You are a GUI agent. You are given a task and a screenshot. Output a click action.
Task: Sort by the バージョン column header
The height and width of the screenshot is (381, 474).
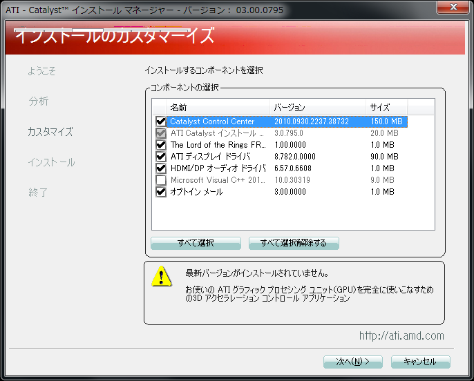pyautogui.click(x=318, y=108)
